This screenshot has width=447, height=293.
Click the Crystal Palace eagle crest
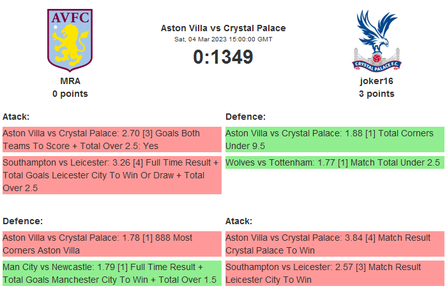pos(376,39)
